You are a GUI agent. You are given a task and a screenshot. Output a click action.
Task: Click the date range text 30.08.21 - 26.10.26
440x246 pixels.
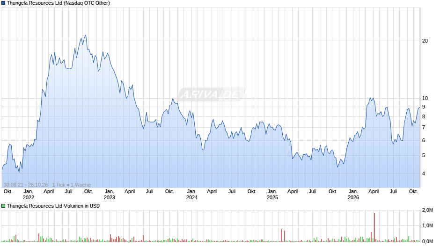26,185
